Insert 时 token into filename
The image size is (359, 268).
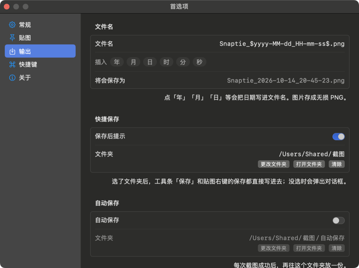click(x=166, y=62)
